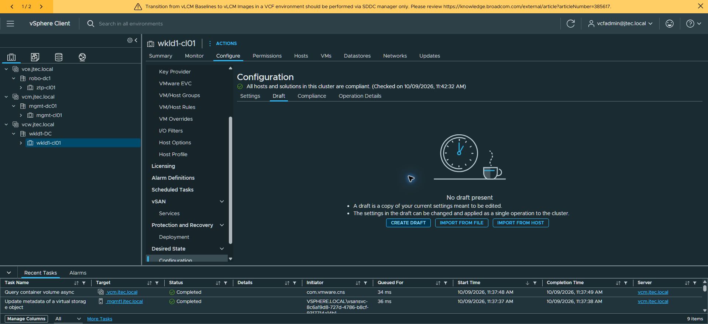This screenshot has height=324, width=708.
Task: Select the robo-dc1 datacenter in the tree
Action: (40, 78)
